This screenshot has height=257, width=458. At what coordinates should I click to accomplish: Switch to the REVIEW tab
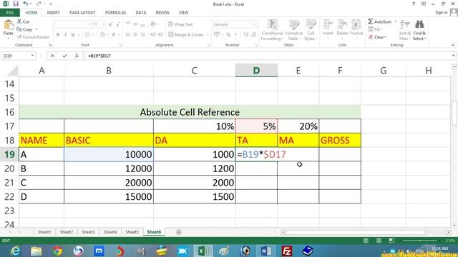162,13
